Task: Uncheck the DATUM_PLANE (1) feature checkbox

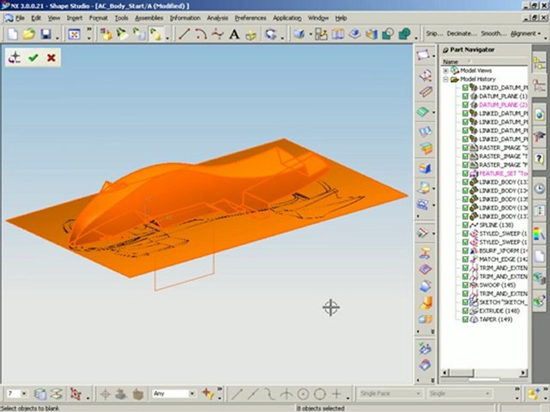Action: click(x=465, y=96)
